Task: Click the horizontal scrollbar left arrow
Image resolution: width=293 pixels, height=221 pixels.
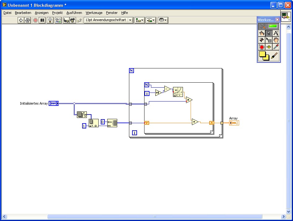Action: pyautogui.click(x=4, y=217)
